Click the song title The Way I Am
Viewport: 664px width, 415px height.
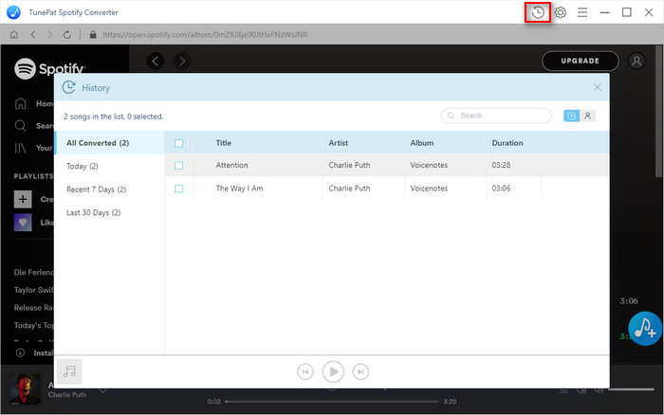239,189
